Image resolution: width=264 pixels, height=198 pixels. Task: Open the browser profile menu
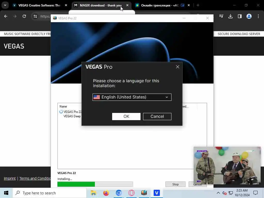click(x=249, y=16)
